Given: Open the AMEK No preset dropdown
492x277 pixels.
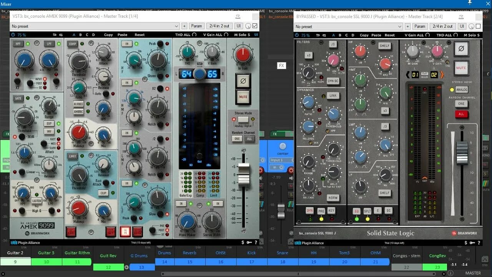Looking at the screenshot, I should tap(95, 26).
